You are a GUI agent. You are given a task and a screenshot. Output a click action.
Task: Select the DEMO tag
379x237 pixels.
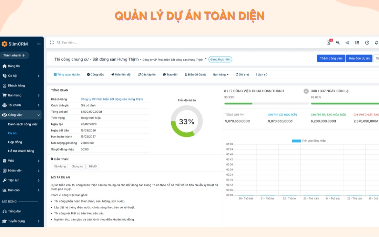[x=93, y=166]
